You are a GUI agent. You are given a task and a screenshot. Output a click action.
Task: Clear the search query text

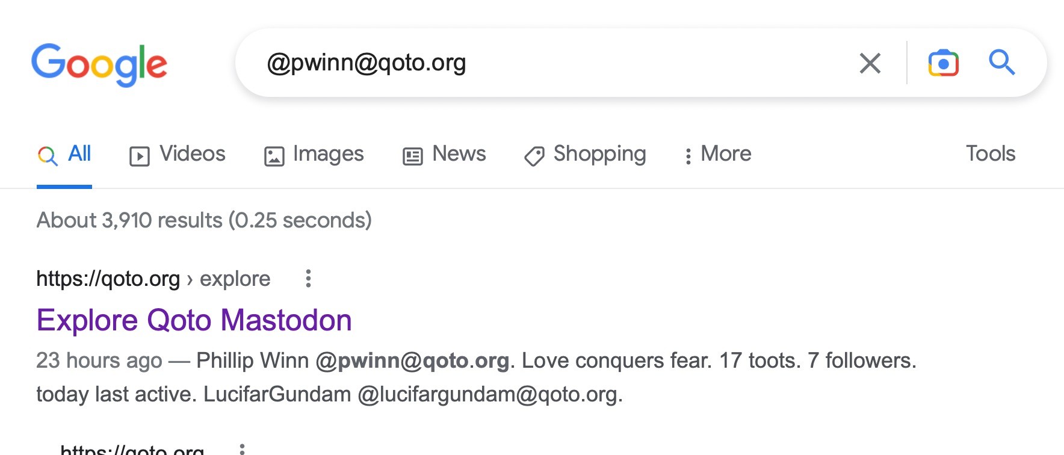(x=870, y=63)
